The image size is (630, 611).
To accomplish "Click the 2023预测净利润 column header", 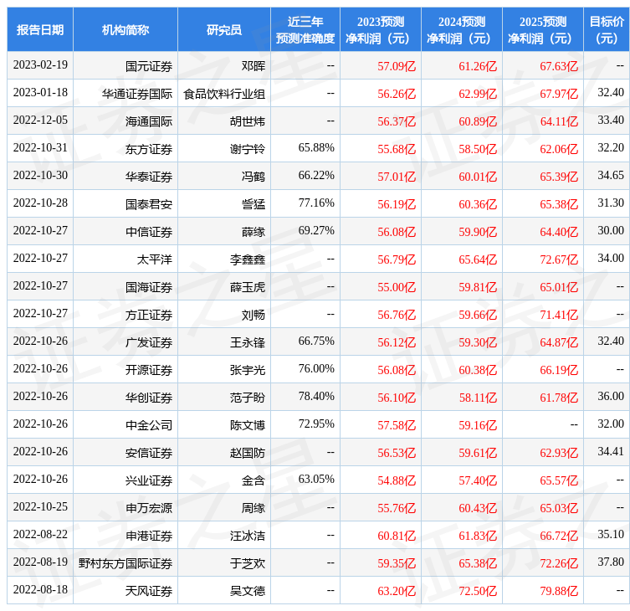I will [381, 29].
